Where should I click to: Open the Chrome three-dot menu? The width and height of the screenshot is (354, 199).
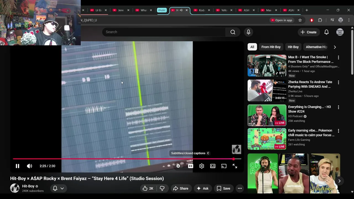(349, 20)
